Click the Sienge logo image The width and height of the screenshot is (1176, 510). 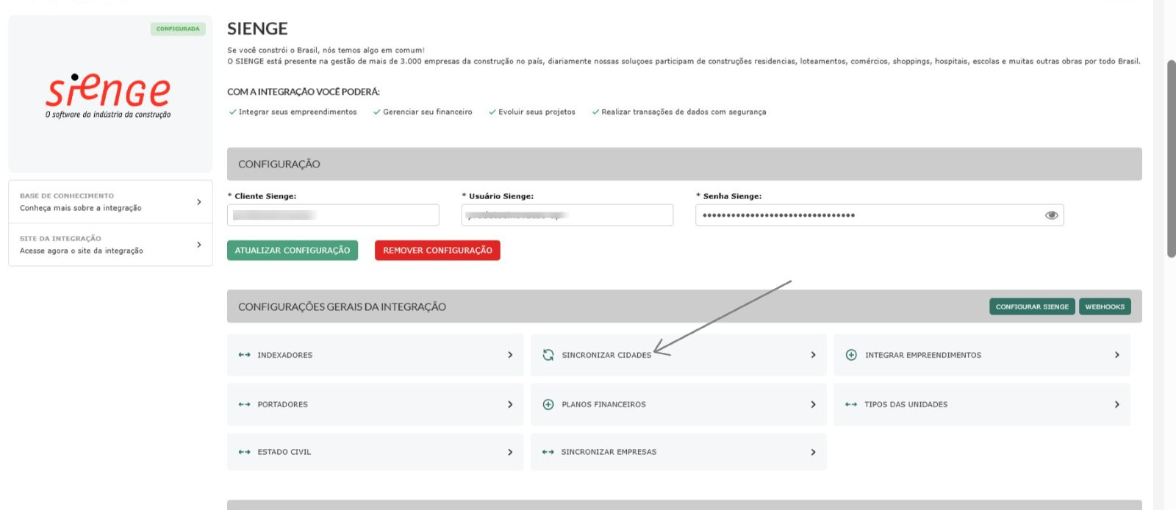click(x=108, y=95)
